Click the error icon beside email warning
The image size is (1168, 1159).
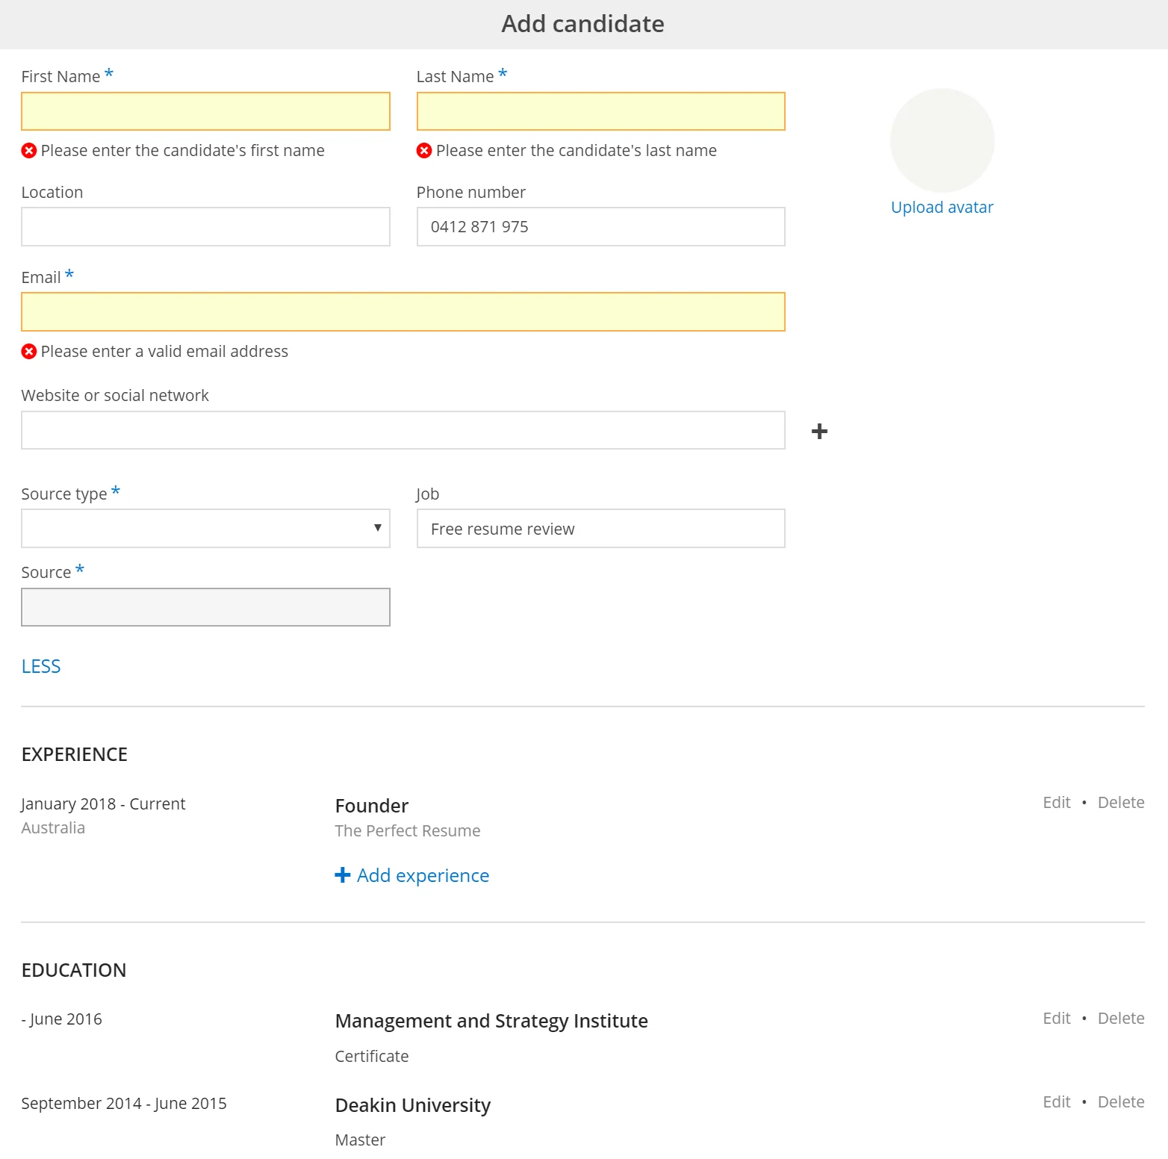[x=28, y=351]
